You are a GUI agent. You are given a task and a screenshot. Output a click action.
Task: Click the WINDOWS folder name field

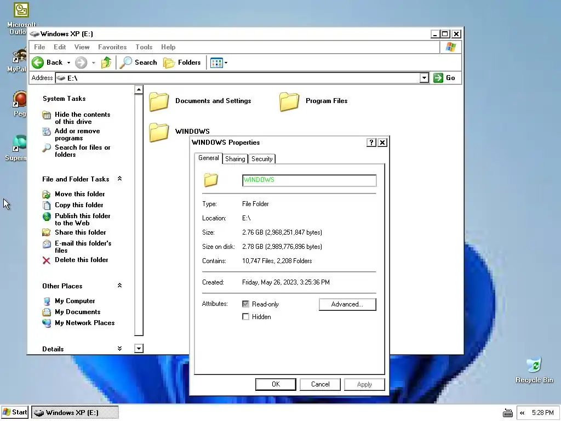(309, 180)
